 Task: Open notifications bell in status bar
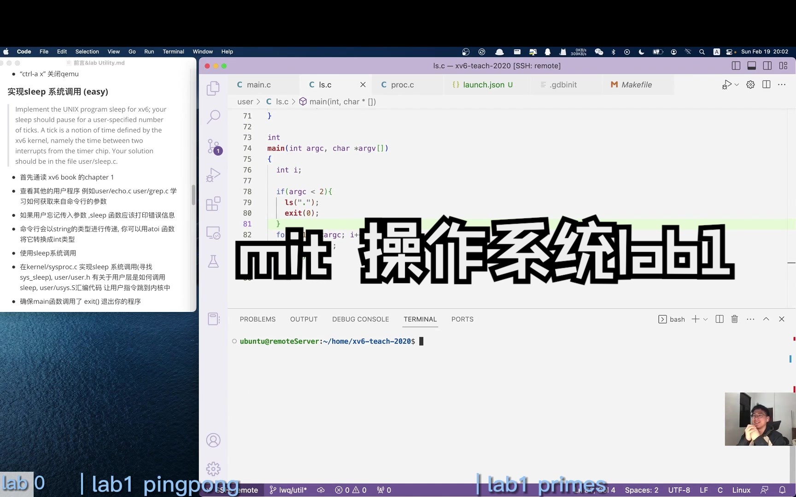782,490
